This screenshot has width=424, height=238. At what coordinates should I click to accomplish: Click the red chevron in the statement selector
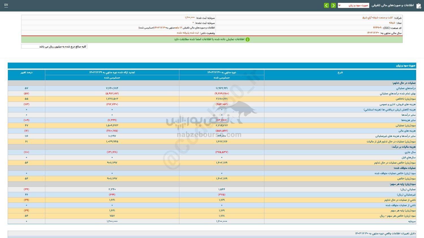click(x=339, y=5)
